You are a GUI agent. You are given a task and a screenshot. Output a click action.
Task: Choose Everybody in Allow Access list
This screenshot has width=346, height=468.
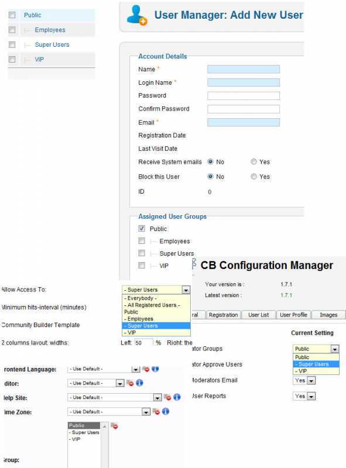coord(156,298)
